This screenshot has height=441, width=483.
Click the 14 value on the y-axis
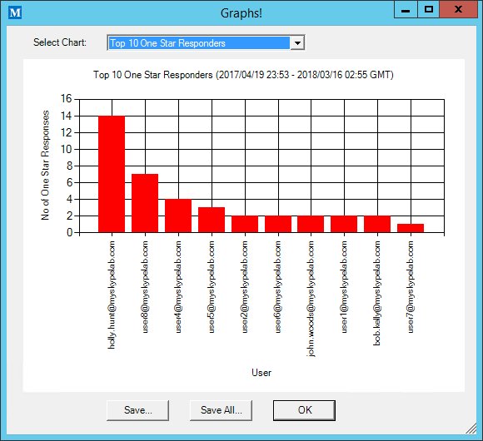pos(66,116)
